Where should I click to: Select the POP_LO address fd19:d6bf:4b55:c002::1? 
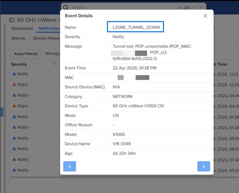coord(134,59)
